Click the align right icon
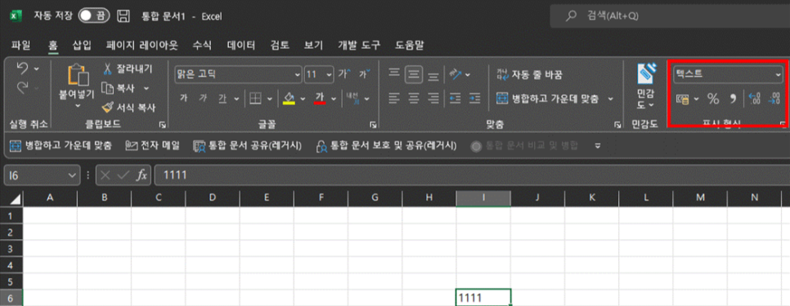This screenshot has width=790, height=306. [433, 99]
